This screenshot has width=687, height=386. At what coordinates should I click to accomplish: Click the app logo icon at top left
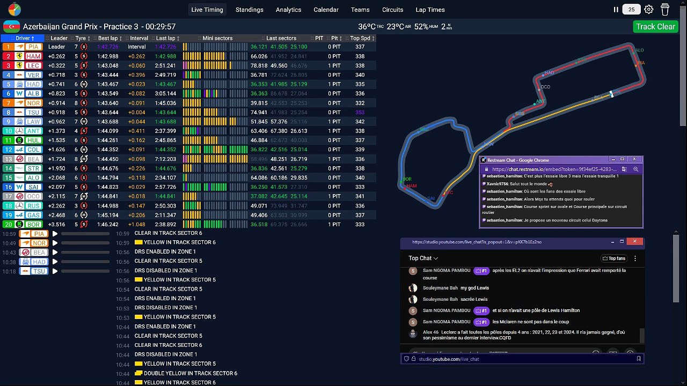[14, 9]
